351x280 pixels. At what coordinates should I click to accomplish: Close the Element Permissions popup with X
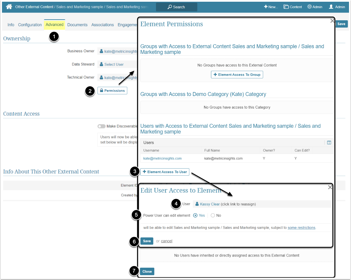pos(332,21)
